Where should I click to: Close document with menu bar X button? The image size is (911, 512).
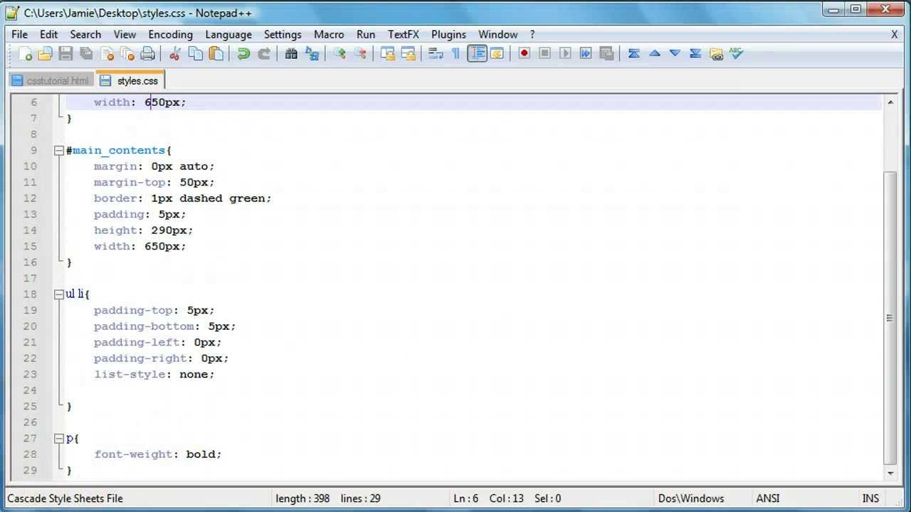coord(895,34)
